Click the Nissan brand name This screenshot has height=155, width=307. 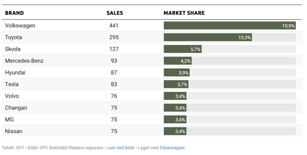click(x=13, y=131)
